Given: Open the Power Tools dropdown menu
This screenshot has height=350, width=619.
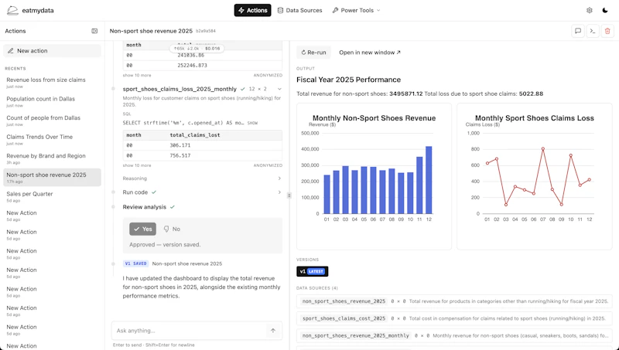Looking at the screenshot, I should (x=357, y=10).
